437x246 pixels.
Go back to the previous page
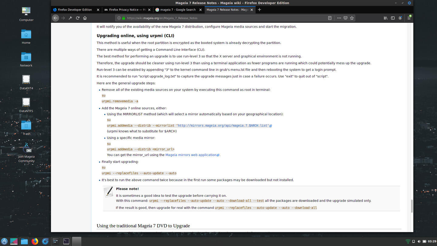coord(55,18)
